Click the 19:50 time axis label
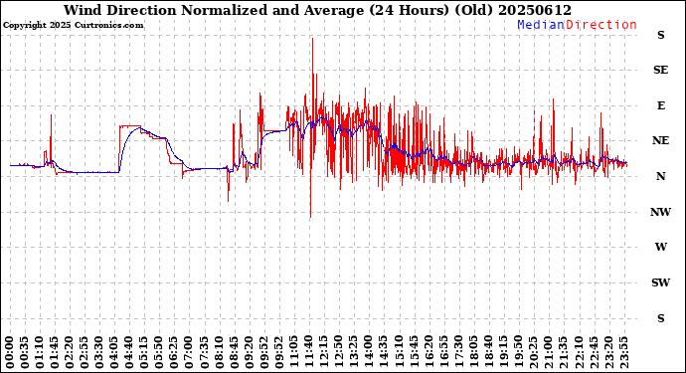Viewport: 686px width, 373px height. 518,352
